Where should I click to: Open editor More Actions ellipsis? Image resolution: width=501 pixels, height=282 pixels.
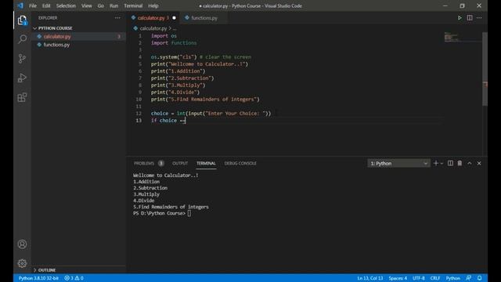pyautogui.click(x=479, y=18)
